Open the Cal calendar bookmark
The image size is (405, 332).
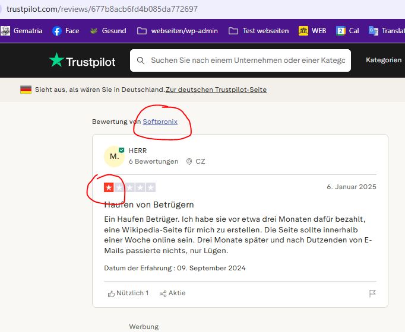(x=347, y=31)
